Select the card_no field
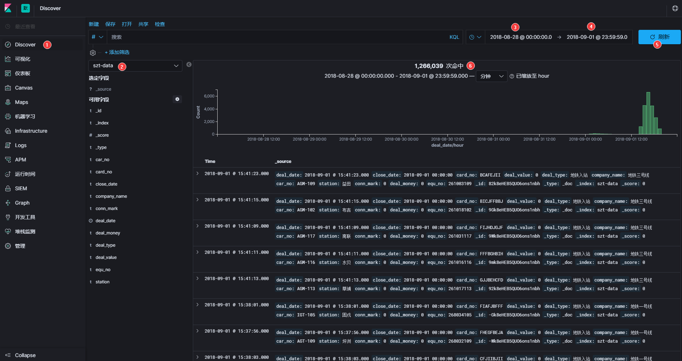 (104, 172)
